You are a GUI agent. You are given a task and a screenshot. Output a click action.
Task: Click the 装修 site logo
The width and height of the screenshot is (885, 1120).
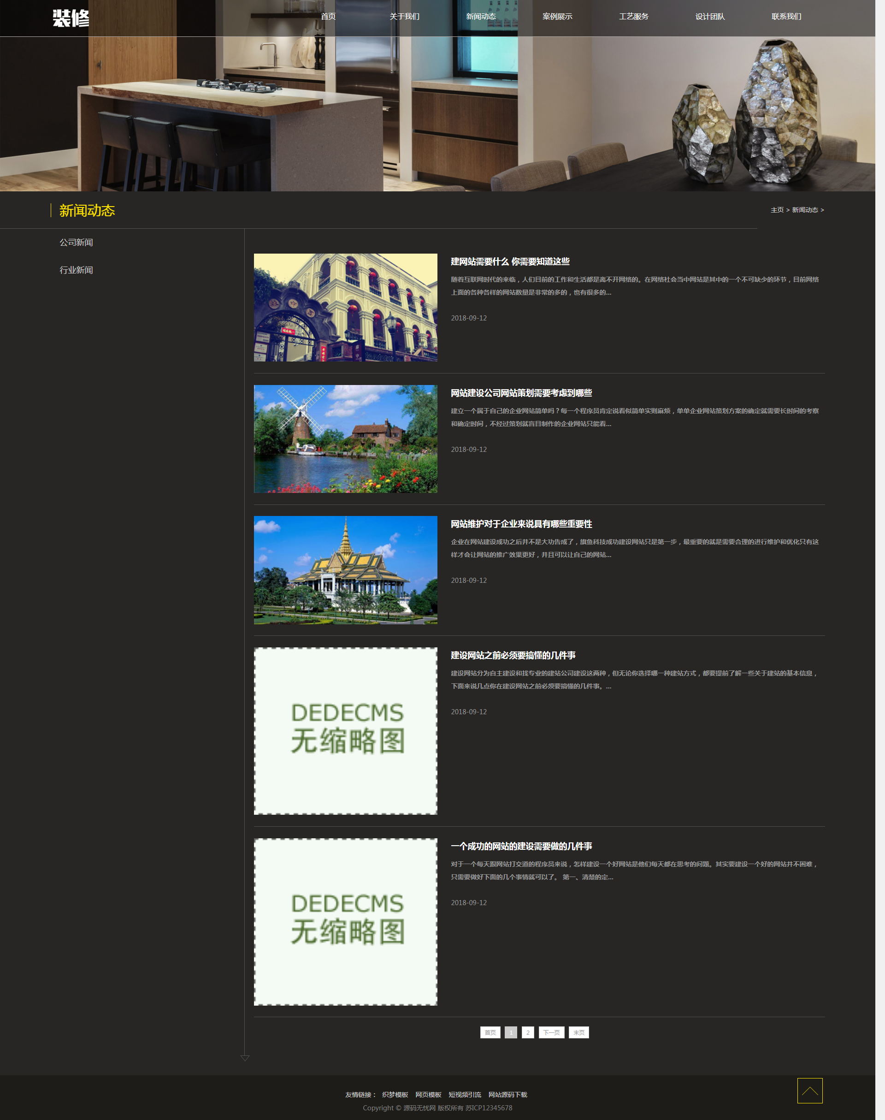[71, 18]
